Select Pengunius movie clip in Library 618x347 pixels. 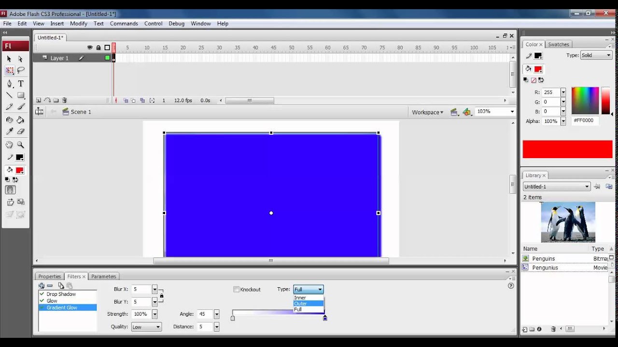point(545,268)
